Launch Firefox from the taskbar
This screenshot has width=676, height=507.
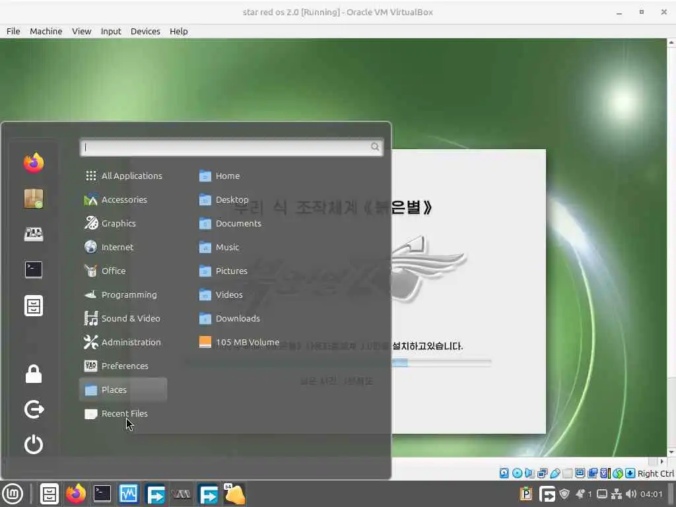[x=76, y=494]
